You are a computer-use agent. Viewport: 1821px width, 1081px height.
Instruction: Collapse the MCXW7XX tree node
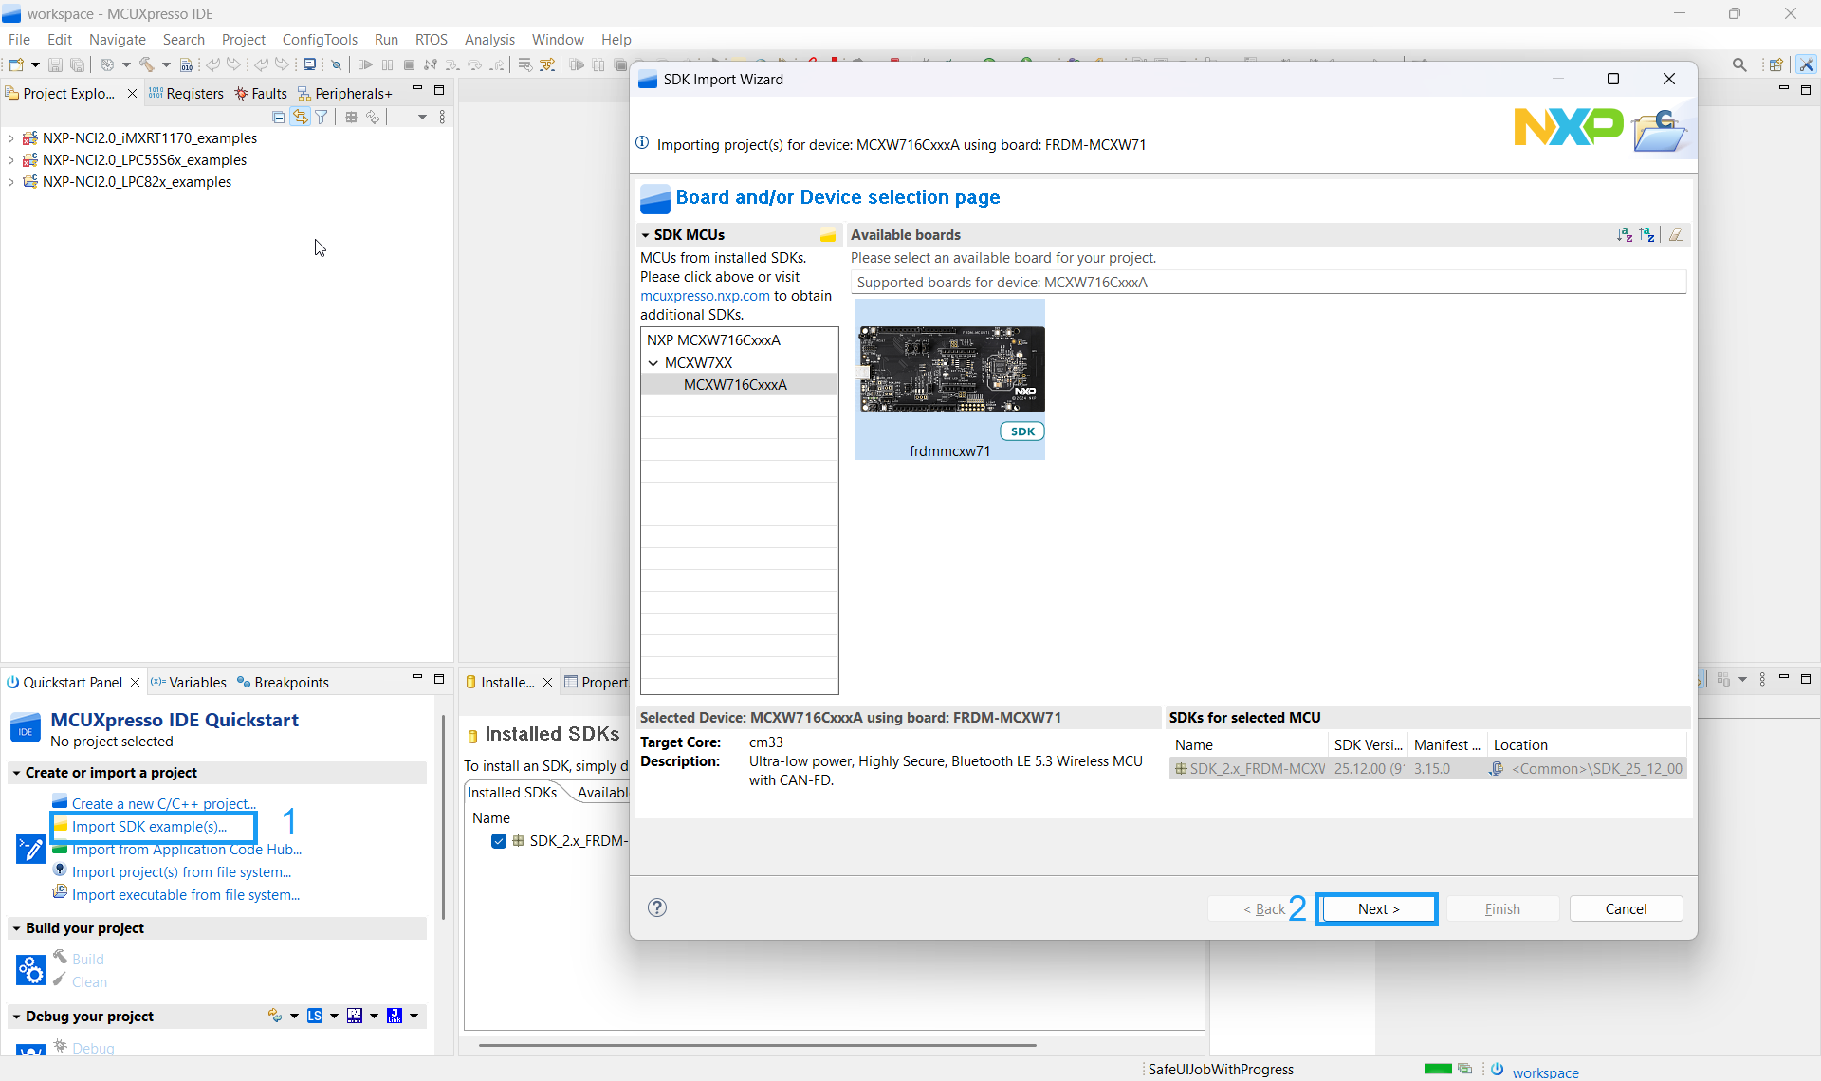pyautogui.click(x=653, y=363)
